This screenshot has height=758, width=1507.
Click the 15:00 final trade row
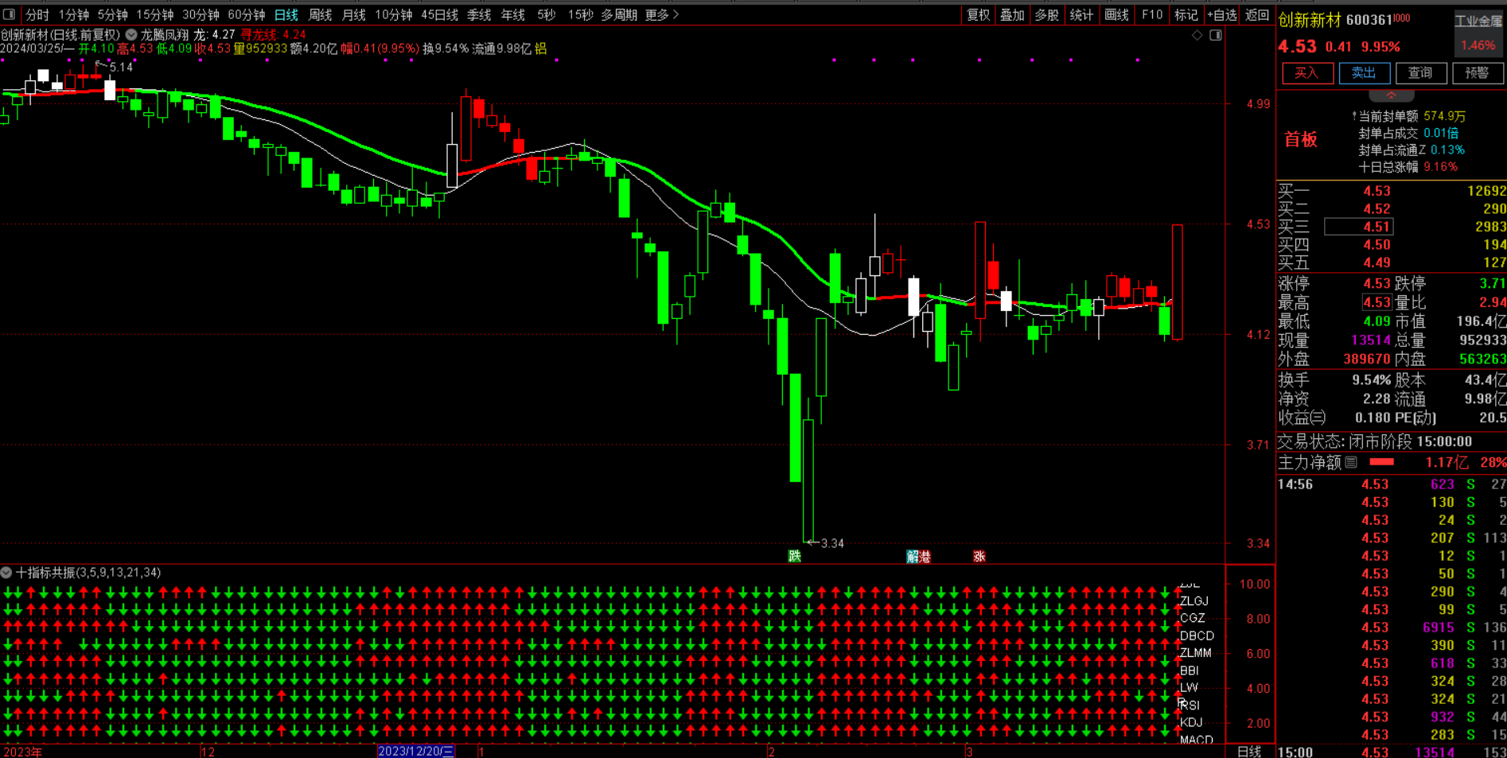click(x=1392, y=752)
